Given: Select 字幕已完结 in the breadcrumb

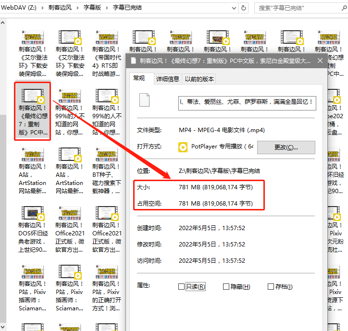Looking at the screenshot, I should click(127, 8).
